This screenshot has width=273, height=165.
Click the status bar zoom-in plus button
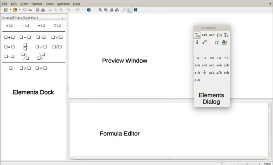[260, 164]
